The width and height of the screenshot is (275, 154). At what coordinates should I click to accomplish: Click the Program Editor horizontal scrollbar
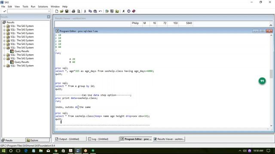pyautogui.click(x=162, y=129)
